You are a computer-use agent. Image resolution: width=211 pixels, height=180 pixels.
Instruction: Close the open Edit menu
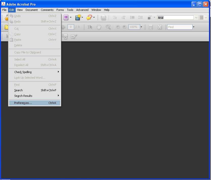pyautogui.click(x=12, y=10)
